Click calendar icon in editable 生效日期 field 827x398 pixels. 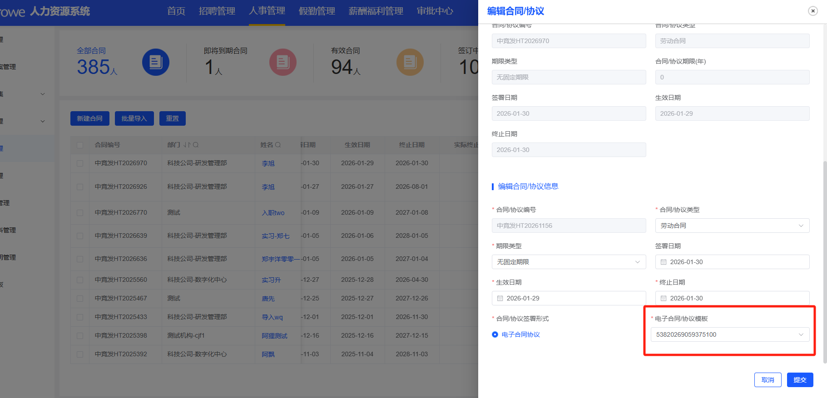500,298
